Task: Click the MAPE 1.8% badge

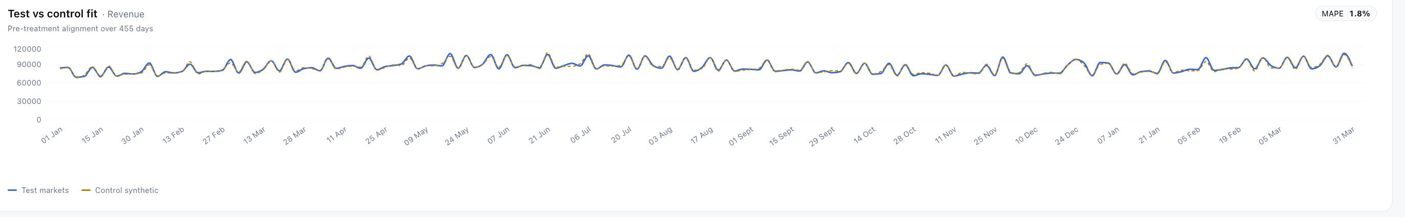Action: coord(1346,14)
